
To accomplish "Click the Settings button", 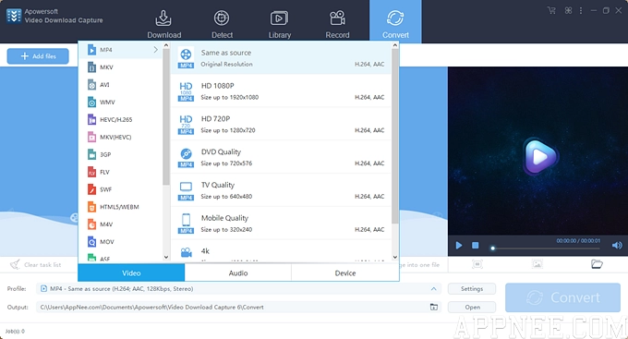I will pos(472,288).
